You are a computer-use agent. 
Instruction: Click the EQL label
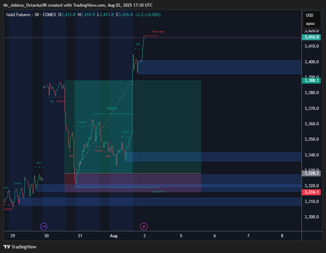pos(52,101)
